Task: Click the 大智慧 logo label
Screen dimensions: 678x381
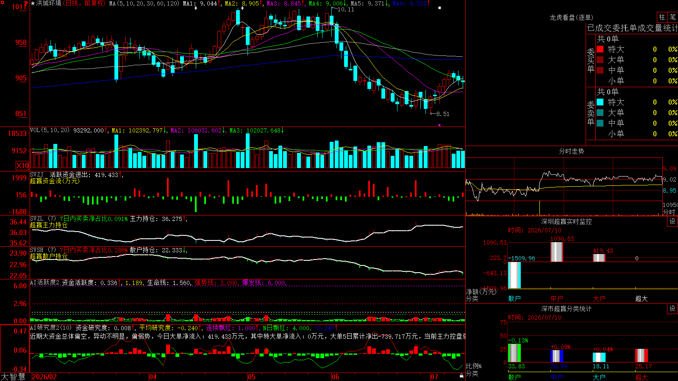Action: [x=13, y=377]
